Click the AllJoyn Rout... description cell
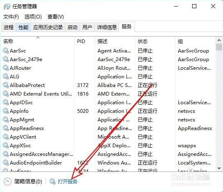223x192 pixels. (114, 68)
